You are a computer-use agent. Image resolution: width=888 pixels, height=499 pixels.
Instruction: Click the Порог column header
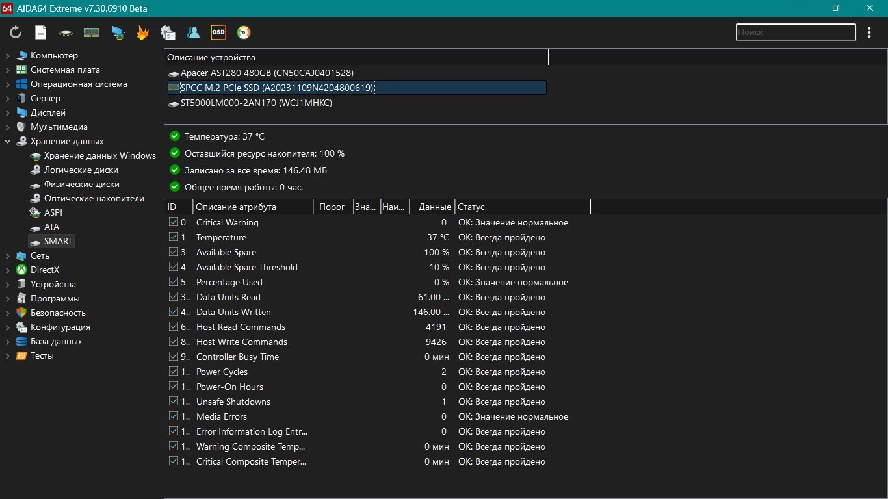coord(333,207)
